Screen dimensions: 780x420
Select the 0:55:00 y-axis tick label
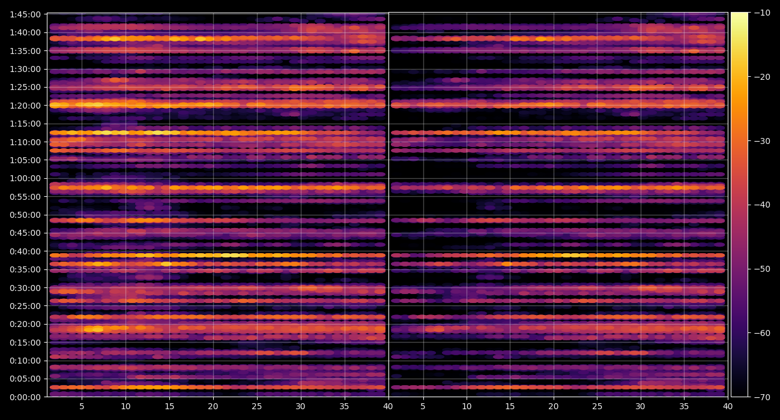pyautogui.click(x=25, y=196)
